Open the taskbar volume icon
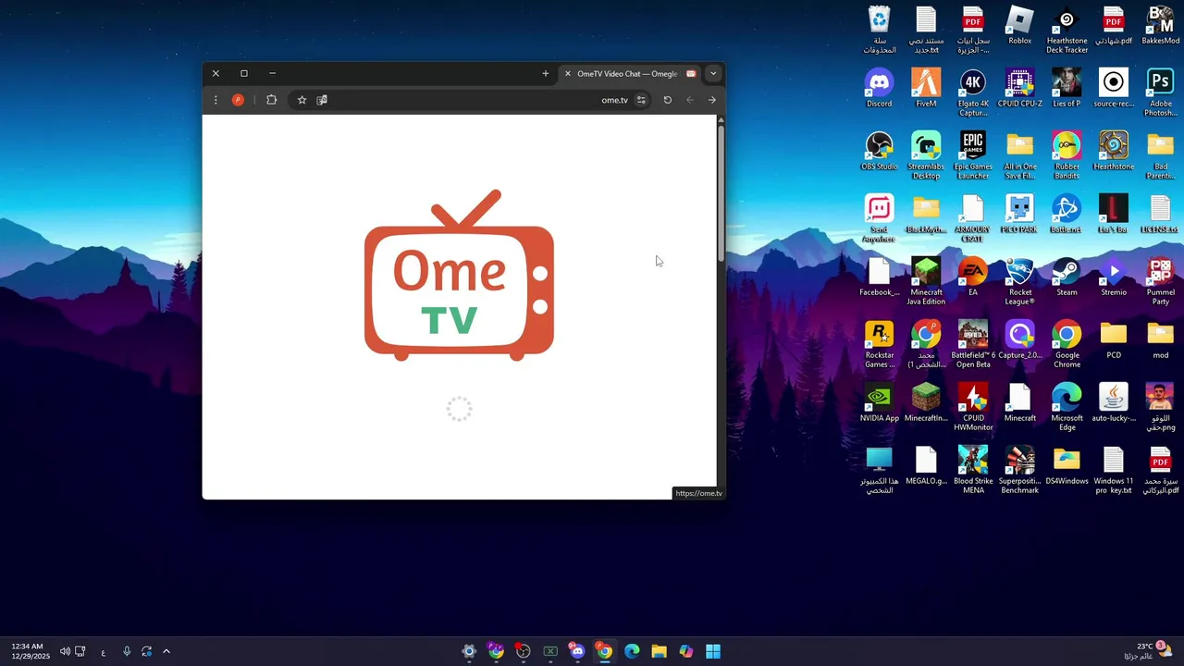Viewport: 1184px width, 666px height. tap(65, 651)
